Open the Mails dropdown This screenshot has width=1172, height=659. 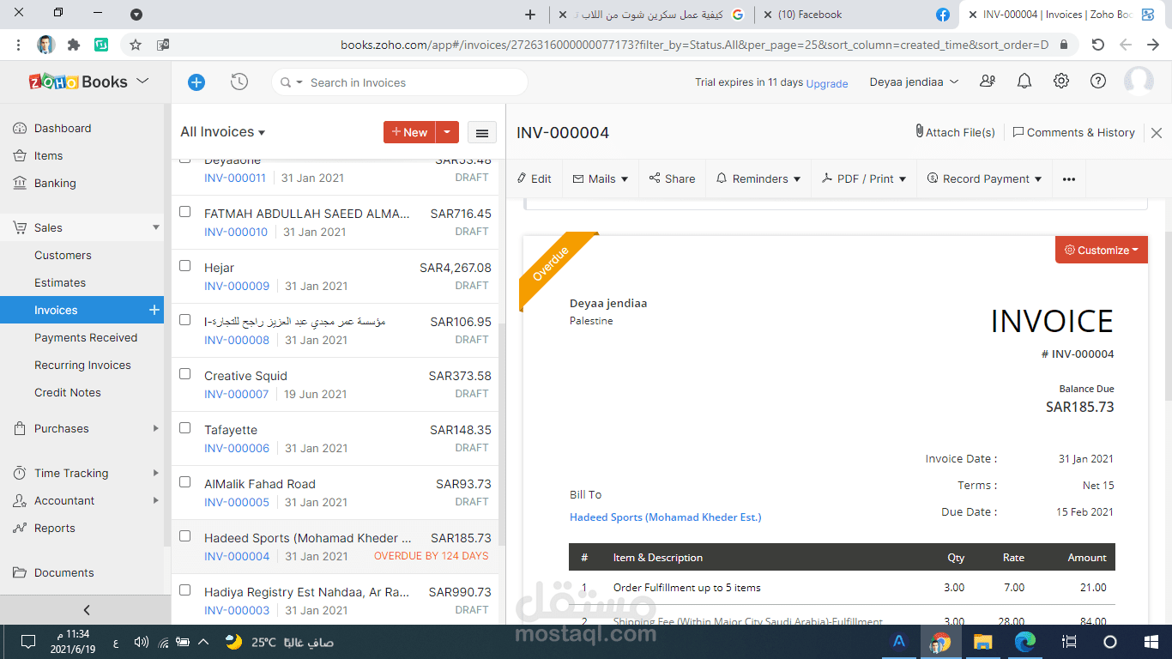click(x=601, y=178)
